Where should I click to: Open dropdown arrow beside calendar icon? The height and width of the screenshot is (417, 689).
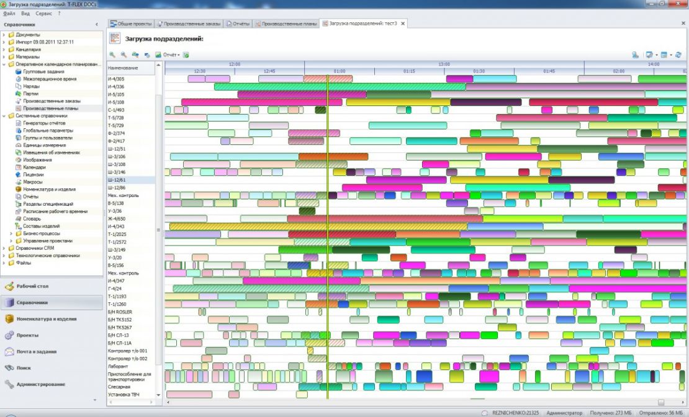coord(671,55)
